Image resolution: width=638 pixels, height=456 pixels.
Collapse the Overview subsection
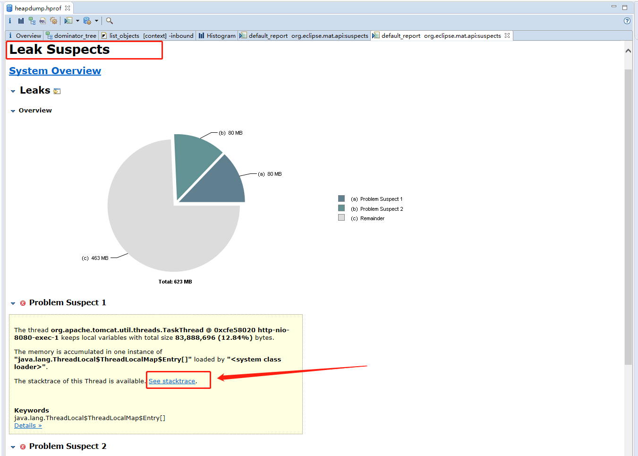(x=13, y=111)
